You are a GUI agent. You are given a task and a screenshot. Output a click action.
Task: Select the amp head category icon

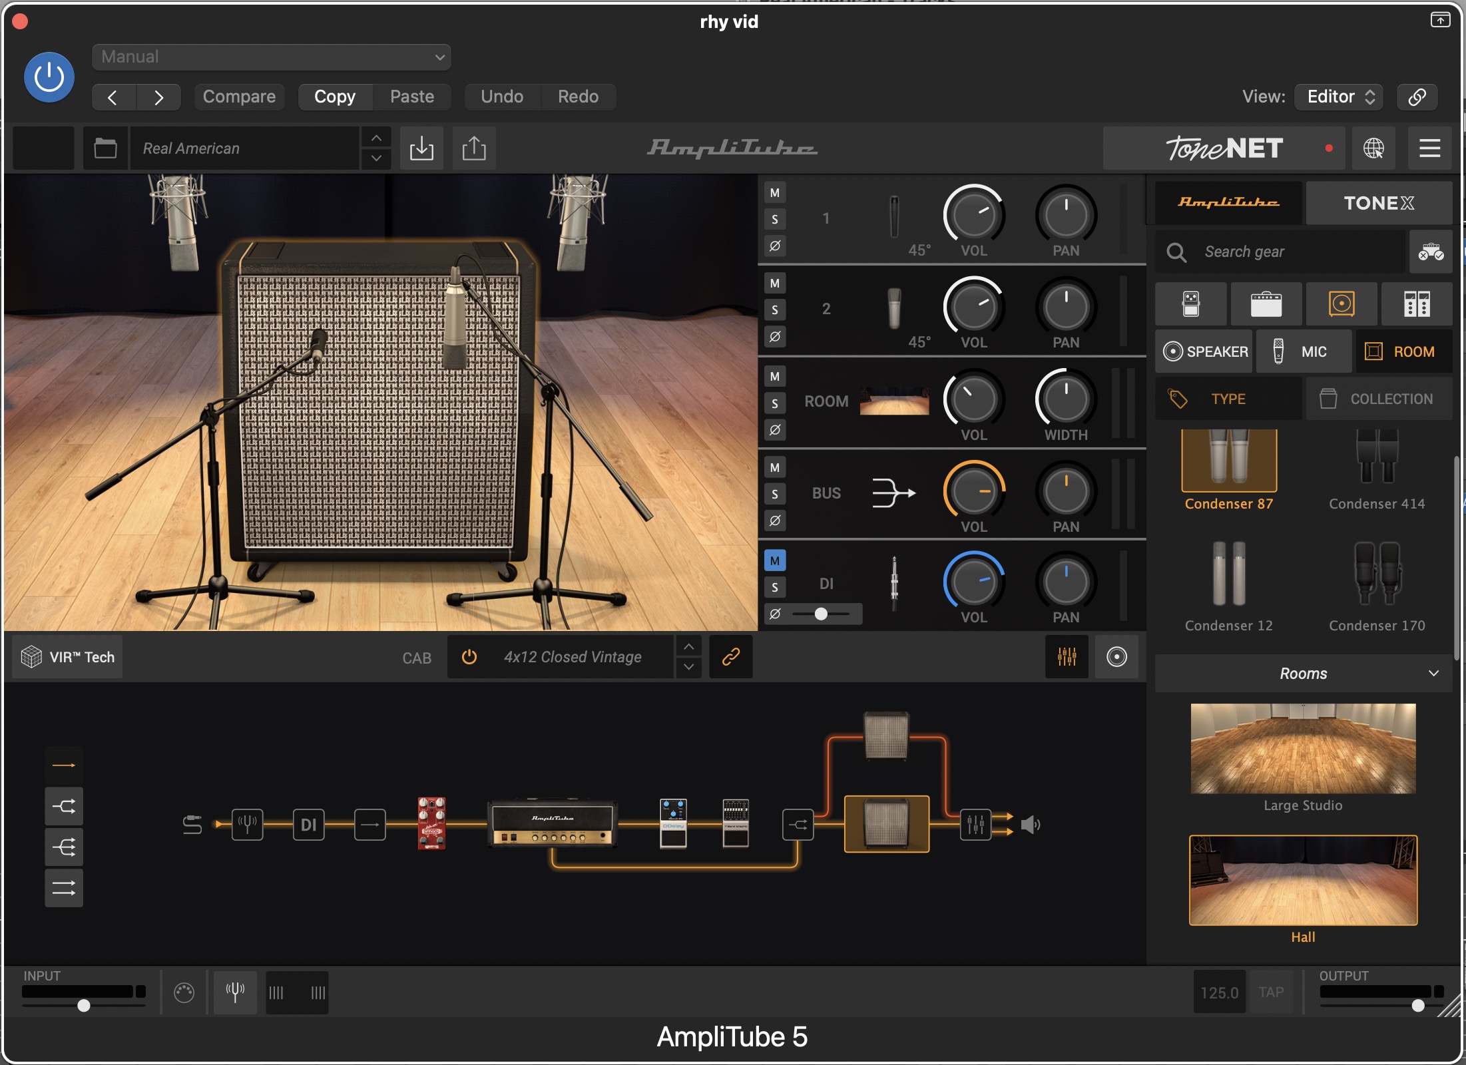[1266, 304]
